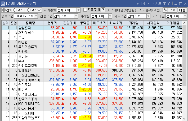Pin the window with pushpin icon
The height and width of the screenshot is (121, 188).
pos(160,4)
